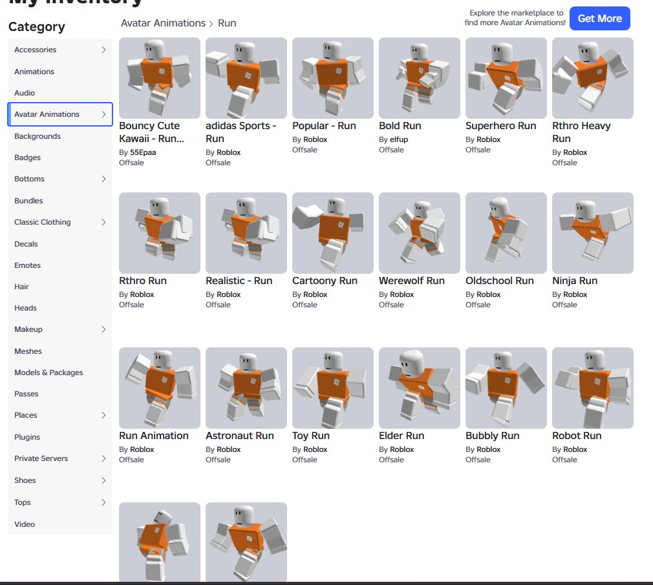This screenshot has width=653, height=585.
Task: Select Models & Packages category
Action: pyautogui.click(x=60, y=373)
